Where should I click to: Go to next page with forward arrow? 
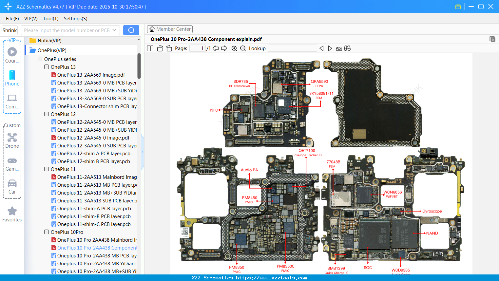pos(224,48)
